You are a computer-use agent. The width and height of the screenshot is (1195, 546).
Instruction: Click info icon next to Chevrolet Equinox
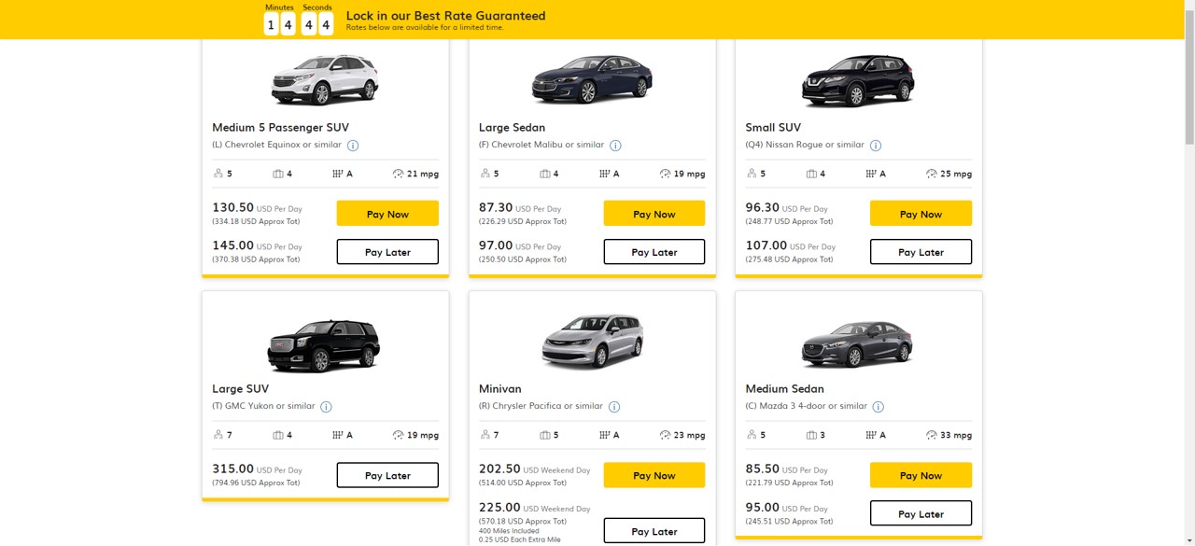[x=353, y=146]
